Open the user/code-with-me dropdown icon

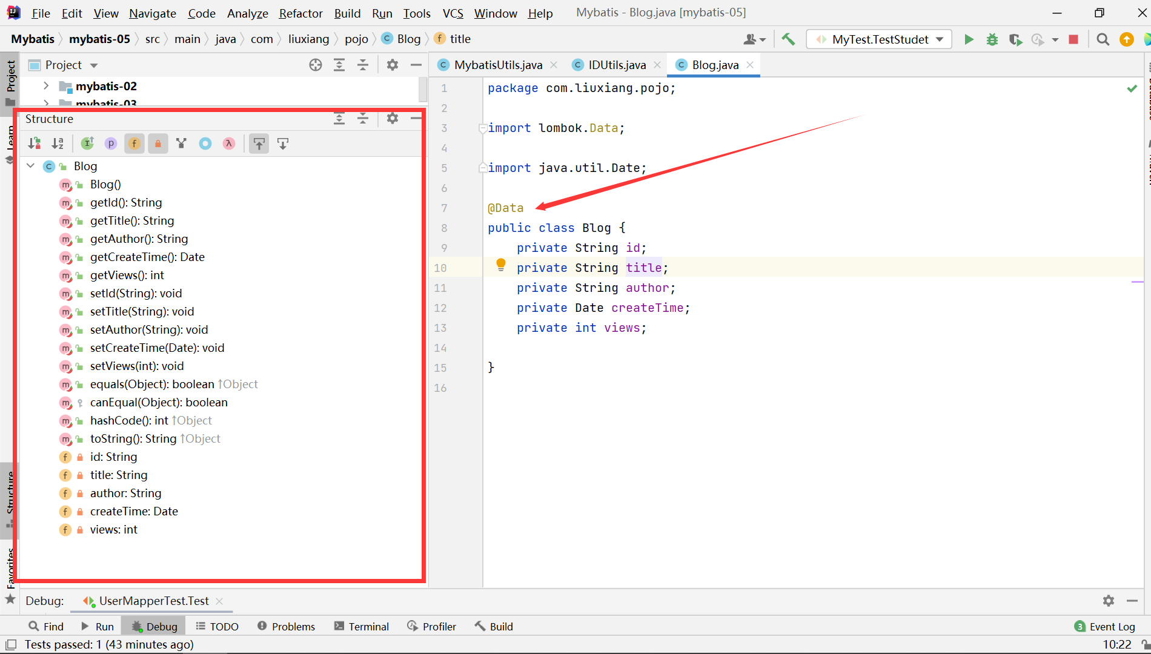[x=754, y=39]
